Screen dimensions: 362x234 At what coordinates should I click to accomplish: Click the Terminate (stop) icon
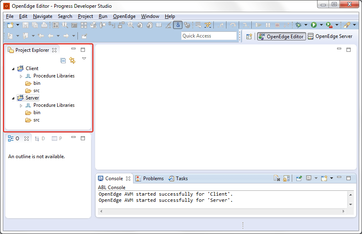point(277,25)
